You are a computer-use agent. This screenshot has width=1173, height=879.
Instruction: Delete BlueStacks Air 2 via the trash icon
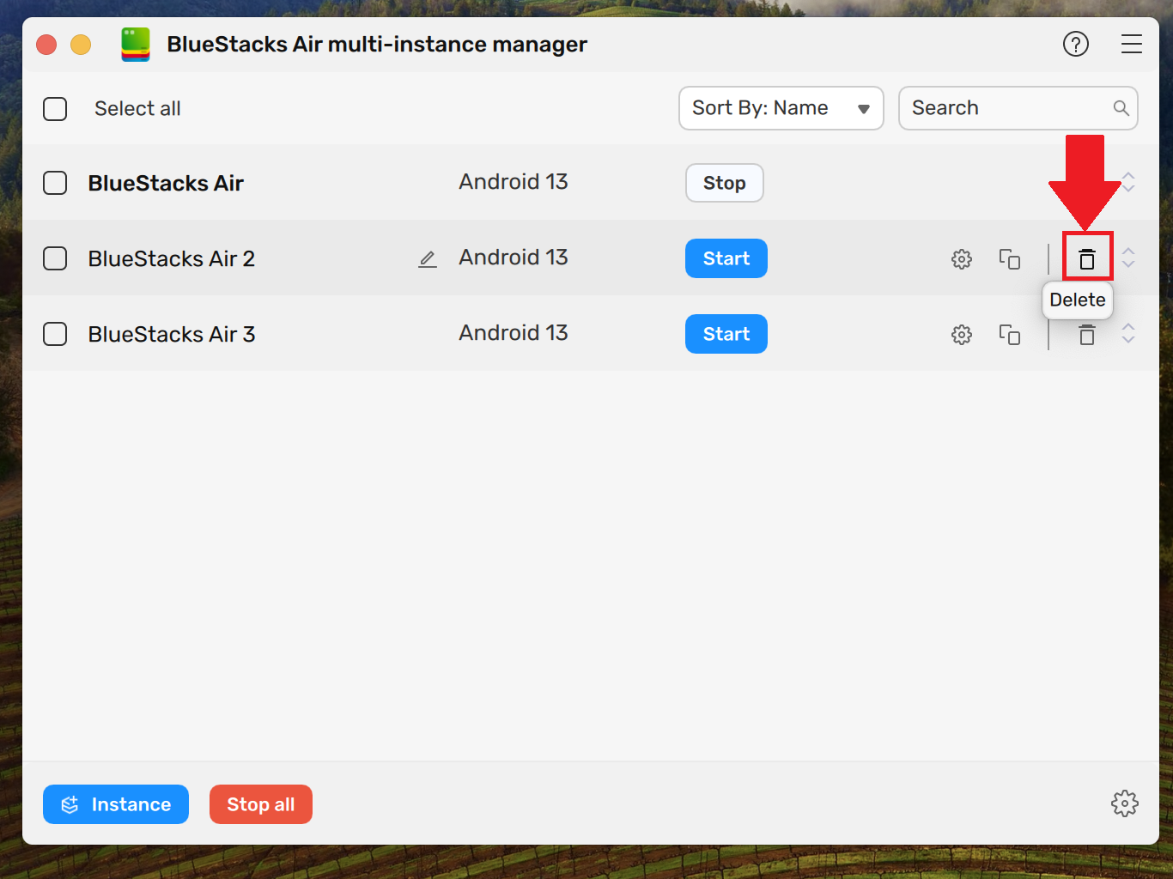1087,258
